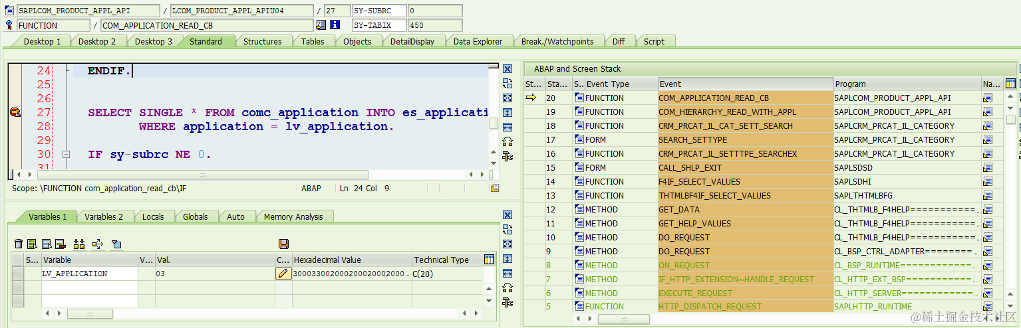Select the CRM_PRCAT_IL_SETTTPE_SEARCHEX stack entry
This screenshot has height=328, width=1021.
click(746, 153)
